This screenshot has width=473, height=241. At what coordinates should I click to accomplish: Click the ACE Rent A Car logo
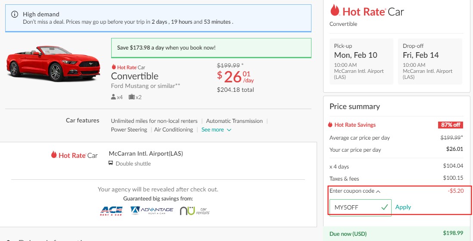point(111,211)
